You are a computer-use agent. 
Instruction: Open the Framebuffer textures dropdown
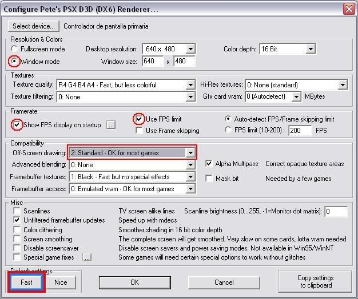pos(190,177)
